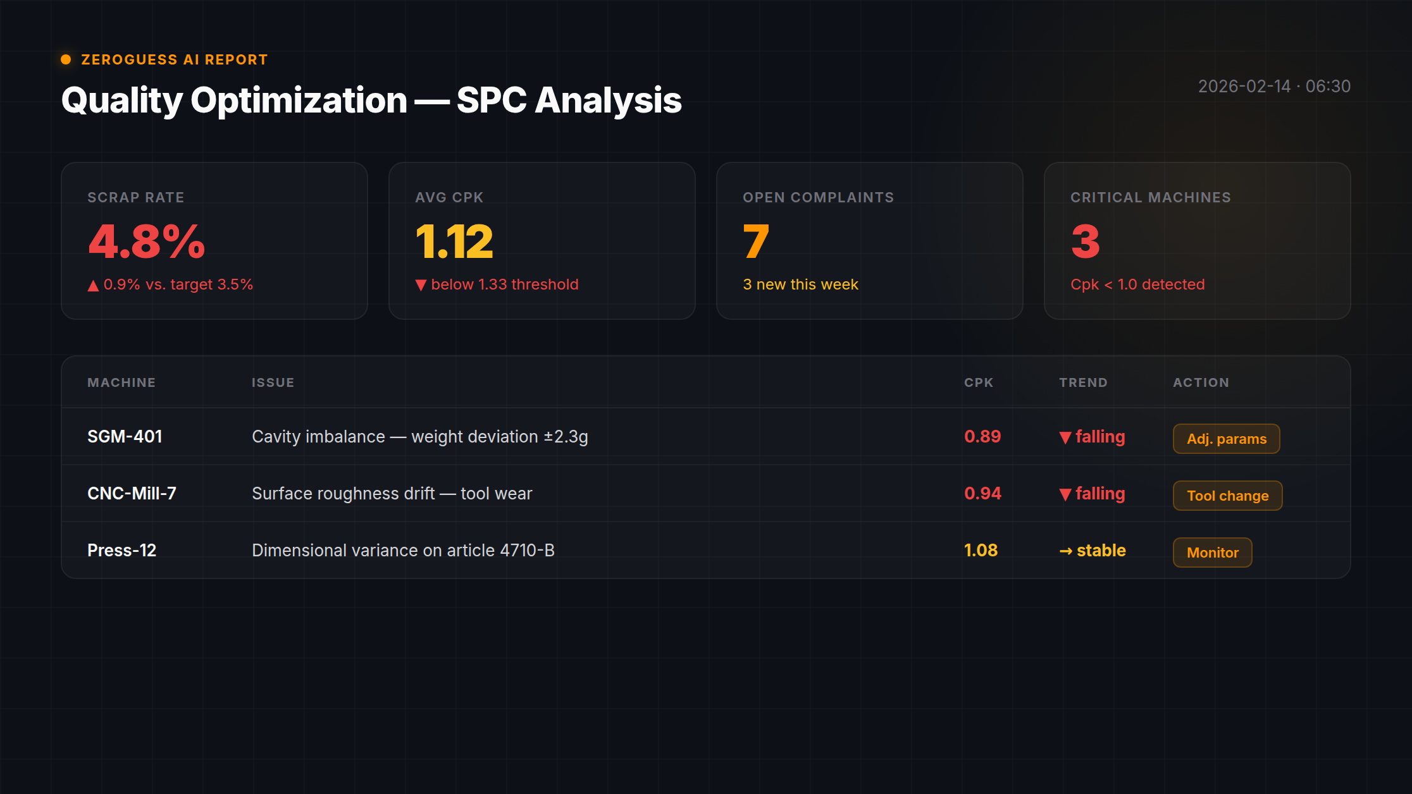Select the CPK column header
The image size is (1412, 794).
[x=979, y=382]
